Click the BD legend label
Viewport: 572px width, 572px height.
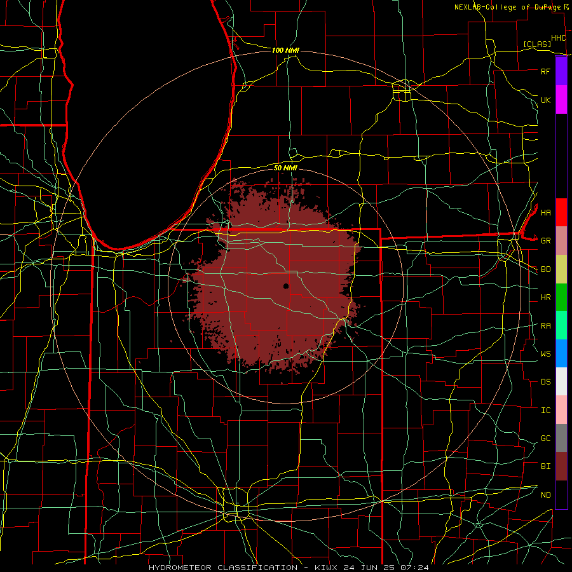click(x=545, y=269)
